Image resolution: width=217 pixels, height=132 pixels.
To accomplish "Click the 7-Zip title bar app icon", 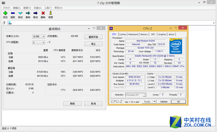I will [3, 3].
